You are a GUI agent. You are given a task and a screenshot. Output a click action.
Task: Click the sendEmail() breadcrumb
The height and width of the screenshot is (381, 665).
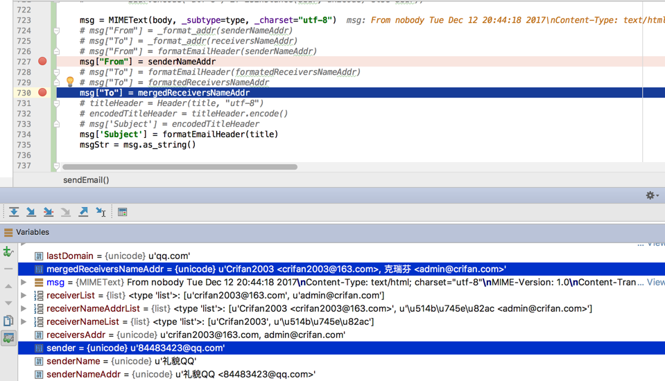pyautogui.click(x=86, y=180)
